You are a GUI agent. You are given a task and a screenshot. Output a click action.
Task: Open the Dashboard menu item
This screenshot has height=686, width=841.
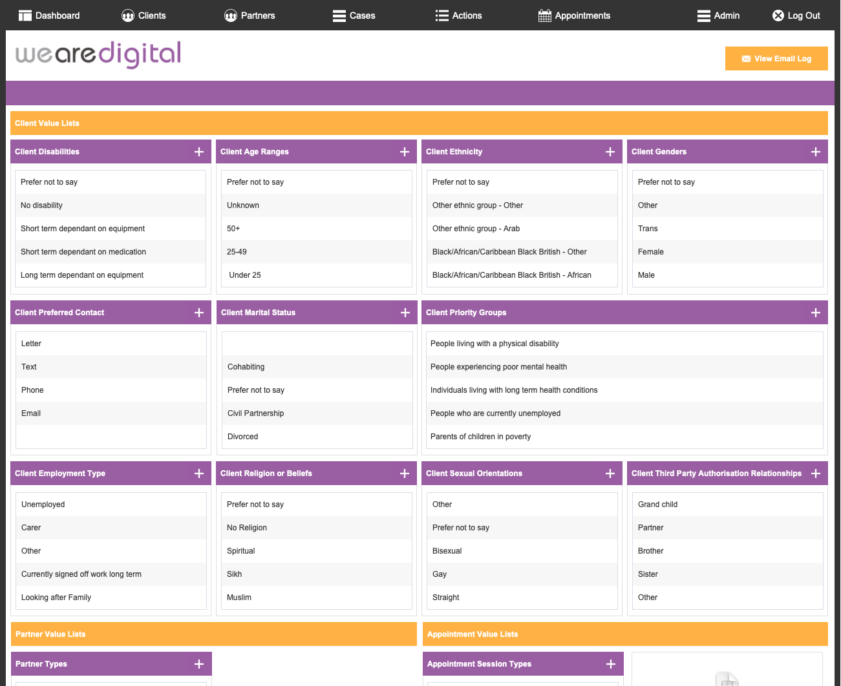click(x=49, y=16)
